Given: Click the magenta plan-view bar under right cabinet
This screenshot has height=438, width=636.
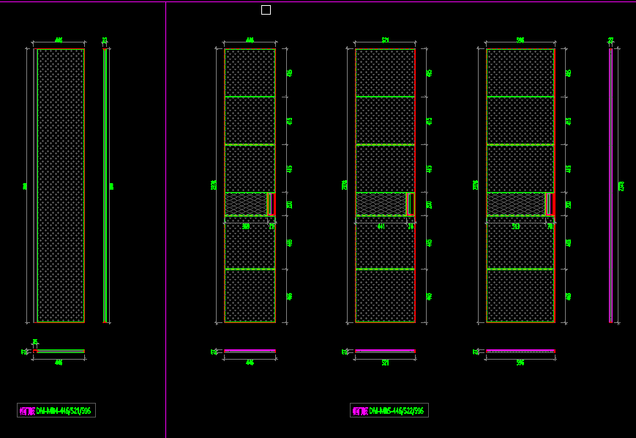Looking at the screenshot, I should click(520, 351).
